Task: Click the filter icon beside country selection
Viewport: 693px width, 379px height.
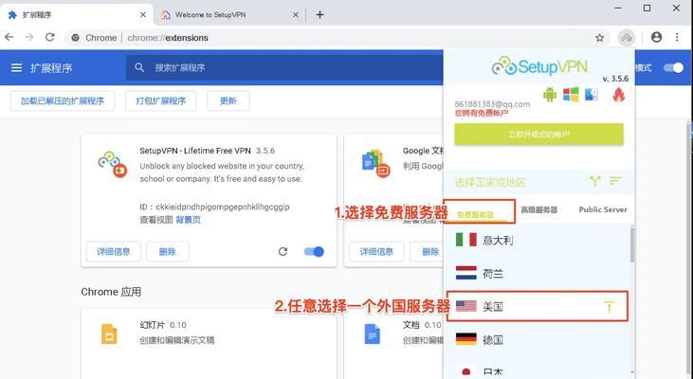Action: coord(595,181)
